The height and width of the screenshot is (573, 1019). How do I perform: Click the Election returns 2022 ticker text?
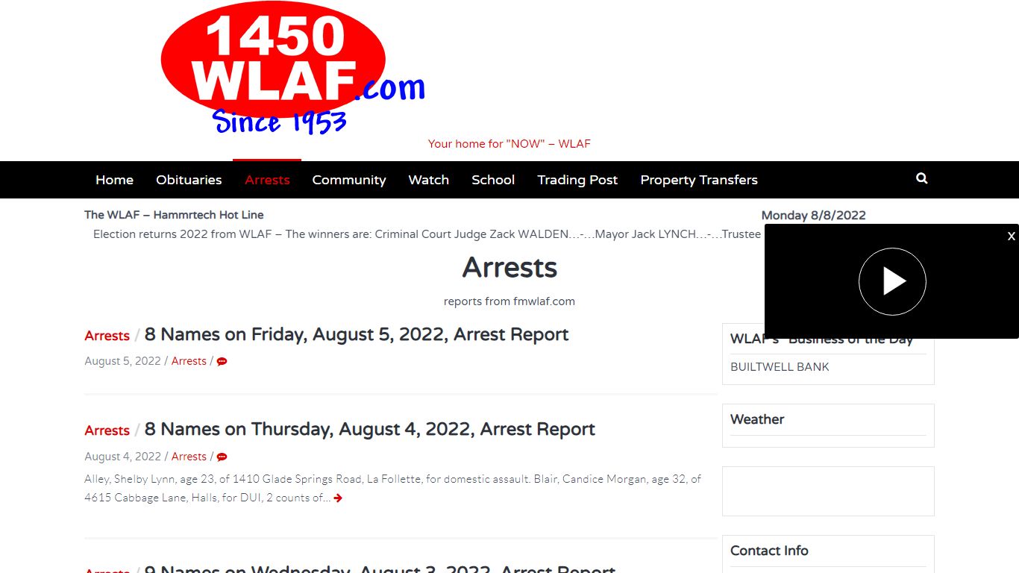(427, 234)
